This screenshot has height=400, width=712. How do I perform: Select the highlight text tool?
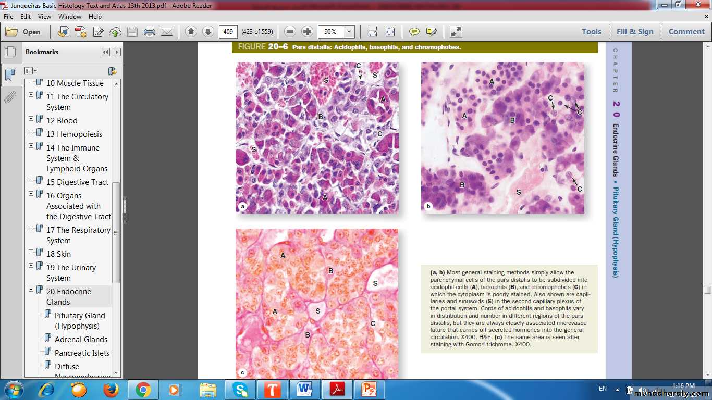pos(431,32)
